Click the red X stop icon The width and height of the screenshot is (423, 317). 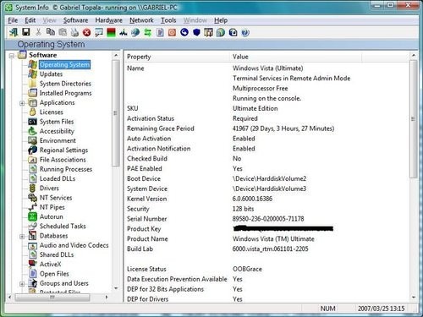[87, 32]
